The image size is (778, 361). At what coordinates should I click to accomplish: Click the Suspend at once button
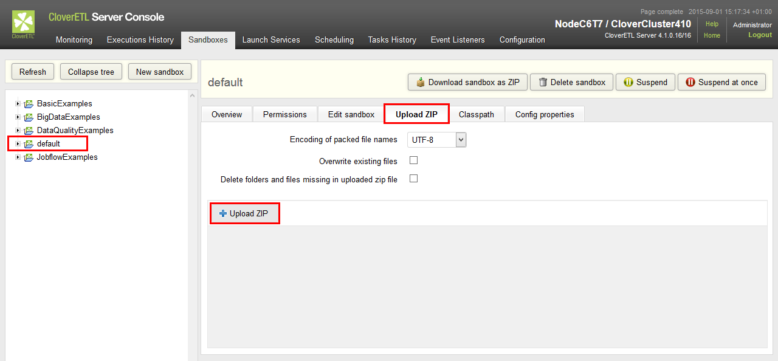click(721, 82)
